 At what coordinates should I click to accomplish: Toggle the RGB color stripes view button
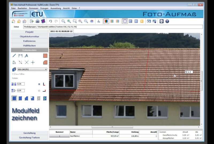point(106,21)
